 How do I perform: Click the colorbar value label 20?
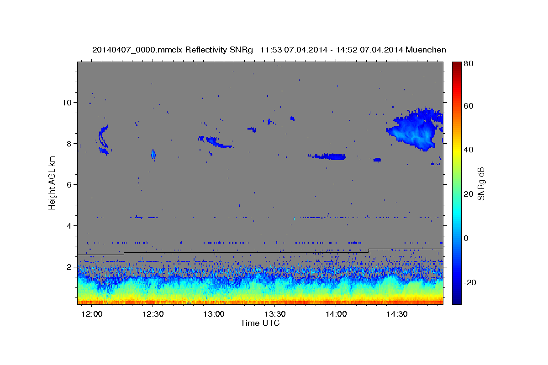468,194
